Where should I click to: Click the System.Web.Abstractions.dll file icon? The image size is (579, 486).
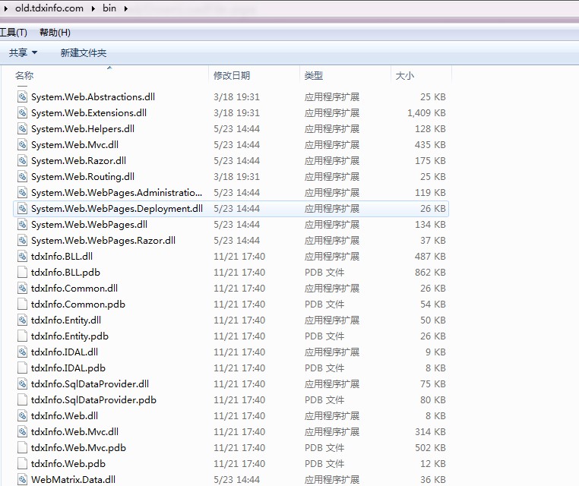coord(23,96)
